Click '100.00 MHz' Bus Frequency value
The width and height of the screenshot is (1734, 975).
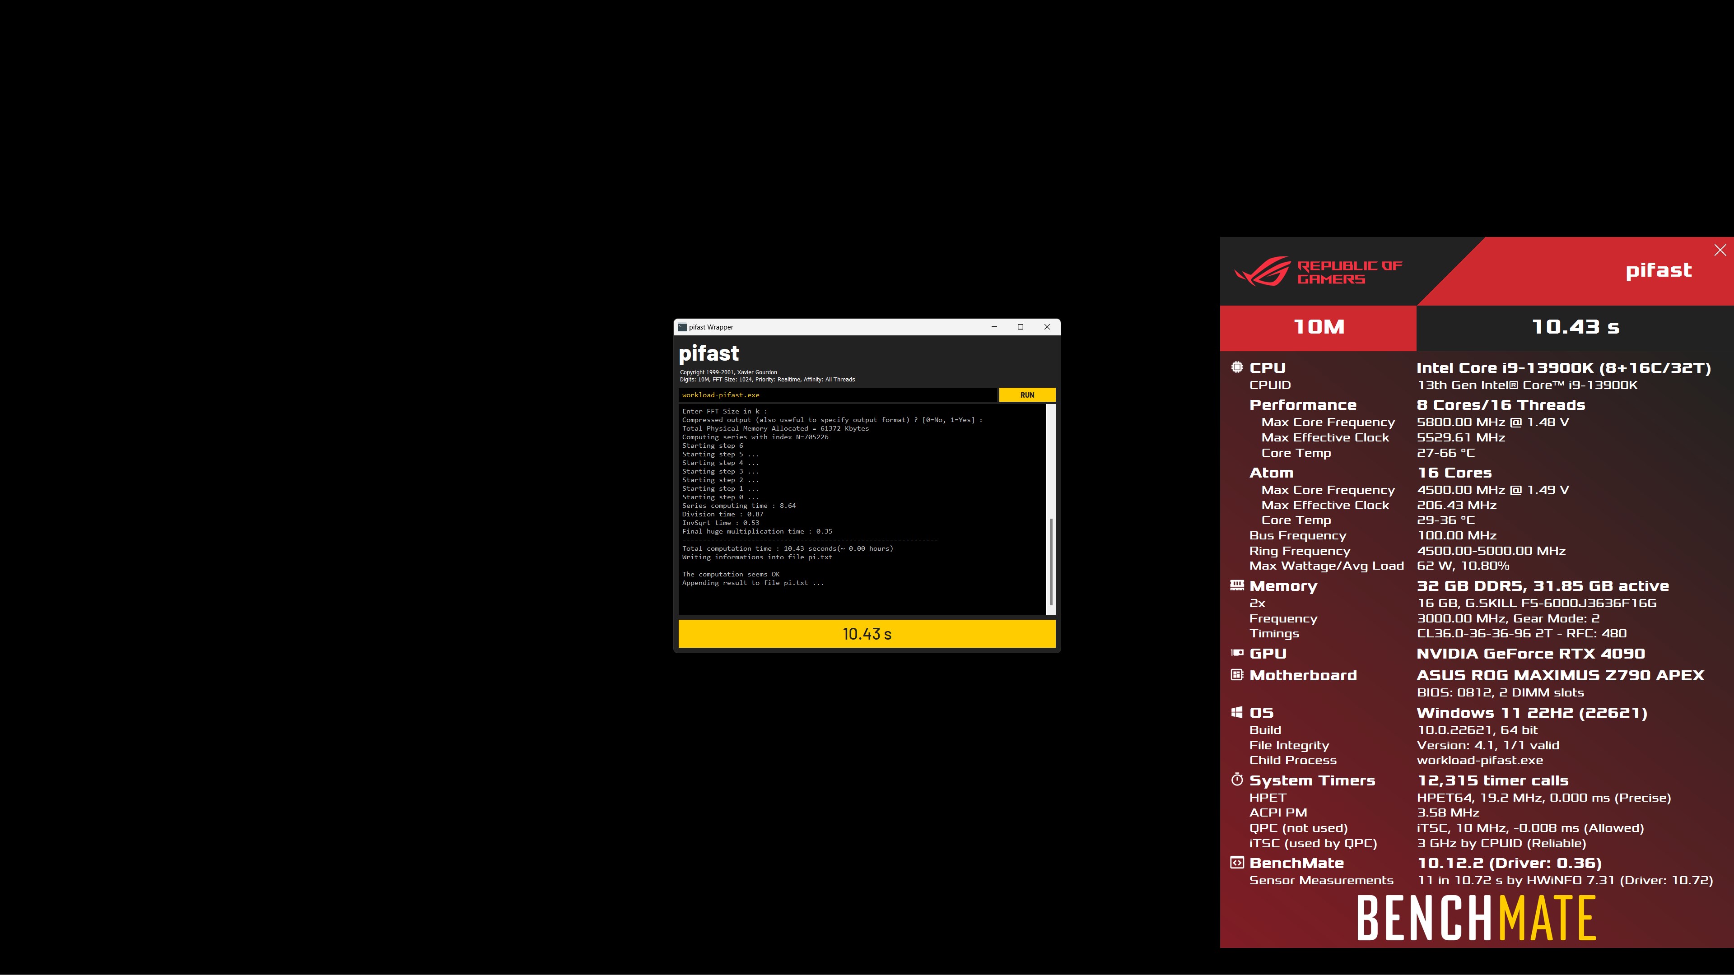(1456, 536)
